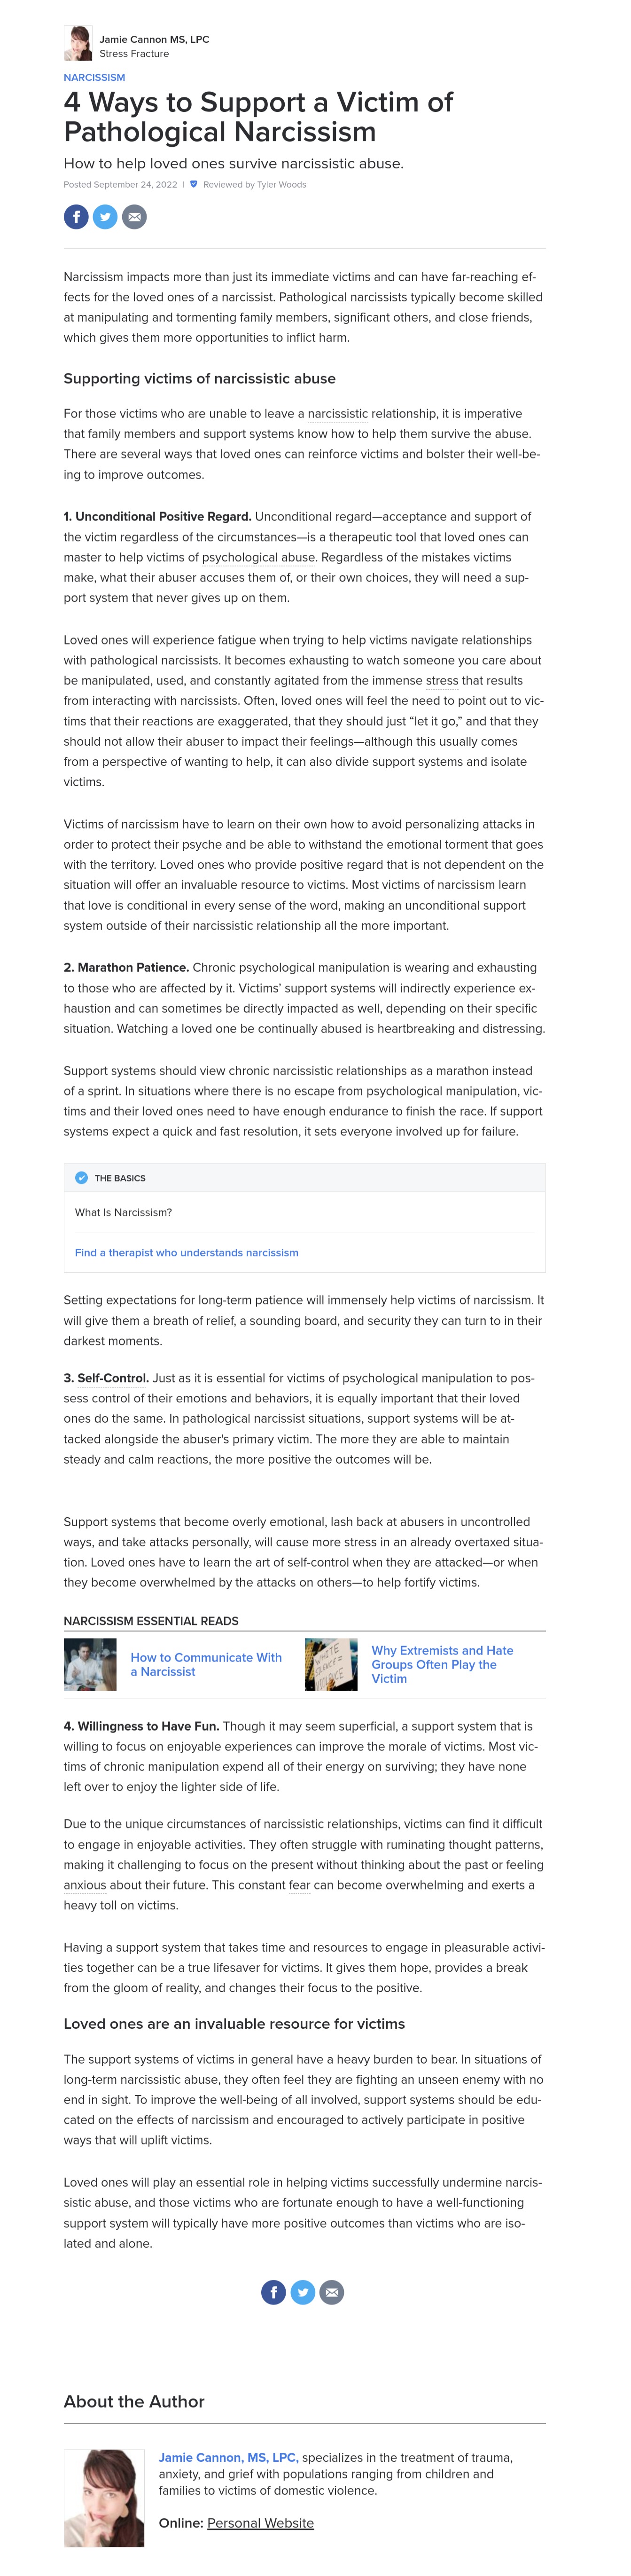Image resolution: width=631 pixels, height=2576 pixels.
Task: Click the top Twitter share icon
Action: coord(105,217)
